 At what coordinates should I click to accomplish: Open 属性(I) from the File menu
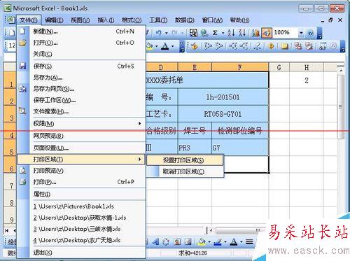click(82, 194)
